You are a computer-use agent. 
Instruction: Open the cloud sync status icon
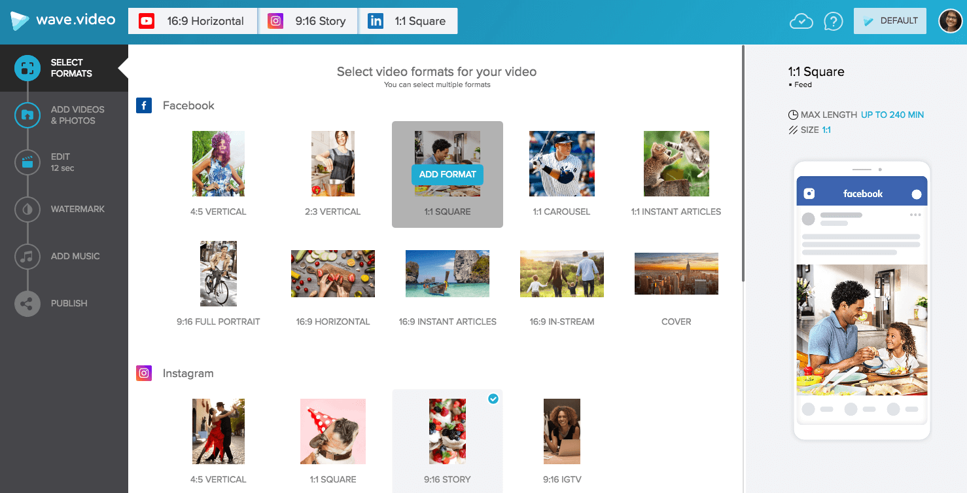(x=801, y=21)
